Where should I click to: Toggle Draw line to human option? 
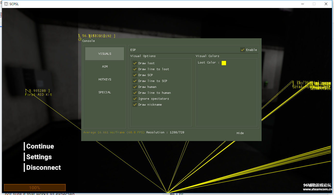[135, 93]
